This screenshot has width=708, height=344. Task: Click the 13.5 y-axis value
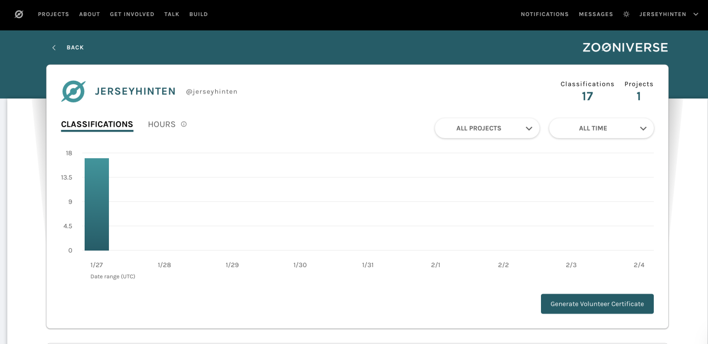click(66, 178)
